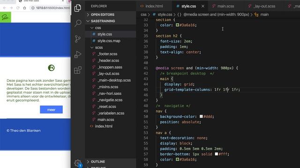Close the style.css tab
The width and height of the screenshot is (300, 168).
tap(203, 6)
